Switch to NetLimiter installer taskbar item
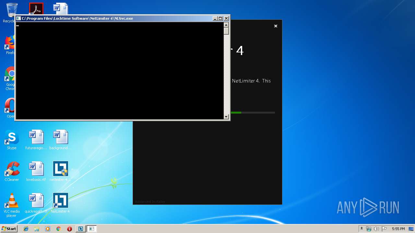 pos(80,229)
